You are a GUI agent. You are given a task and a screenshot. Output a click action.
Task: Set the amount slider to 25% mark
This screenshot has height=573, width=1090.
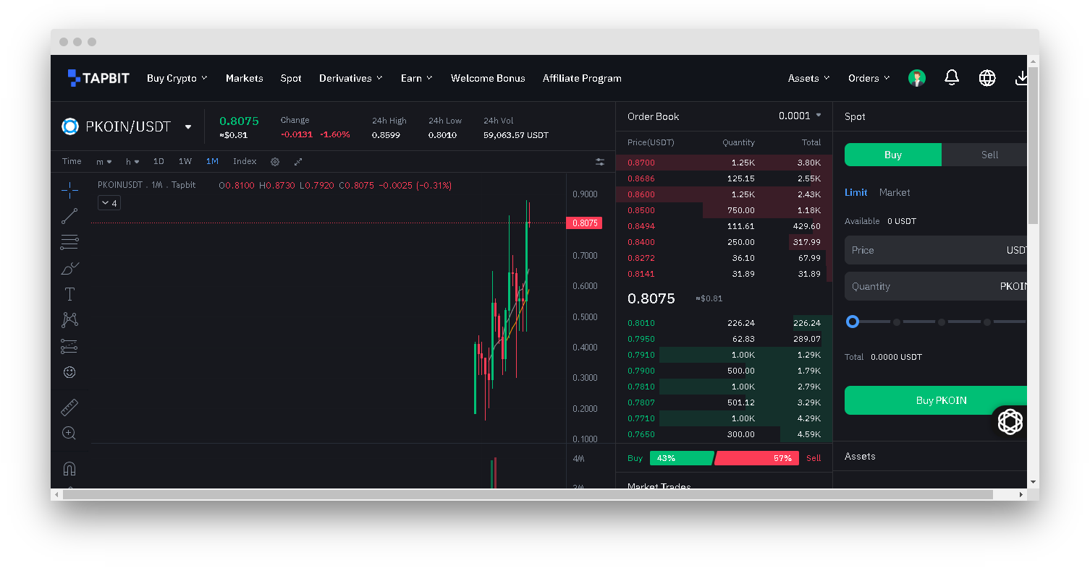click(x=897, y=322)
